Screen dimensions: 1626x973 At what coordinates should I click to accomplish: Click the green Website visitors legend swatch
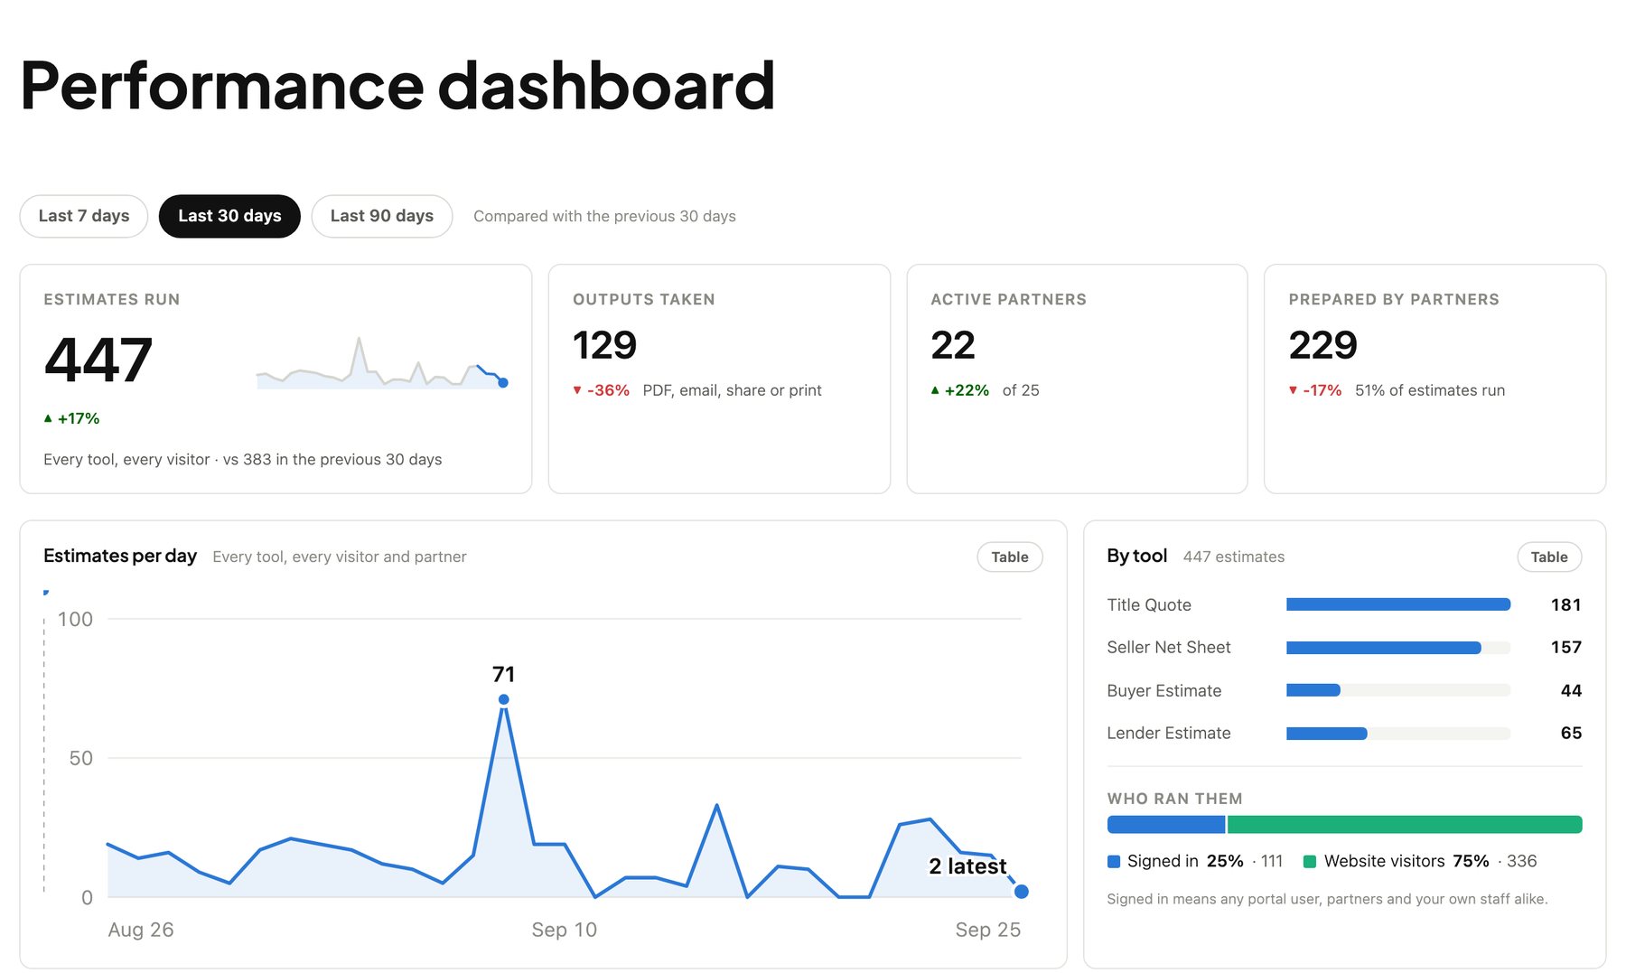click(1310, 862)
